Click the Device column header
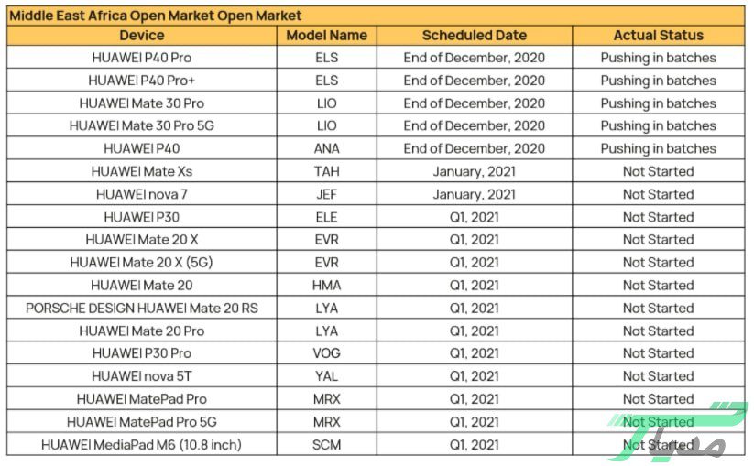Screen dimensions: 754x466 [x=142, y=36]
